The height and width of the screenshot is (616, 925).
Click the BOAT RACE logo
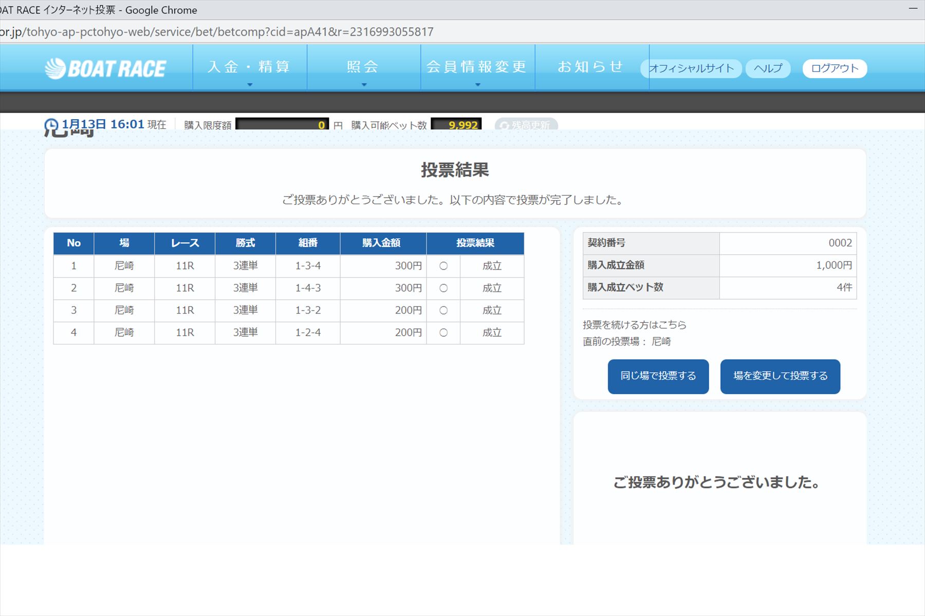[105, 68]
